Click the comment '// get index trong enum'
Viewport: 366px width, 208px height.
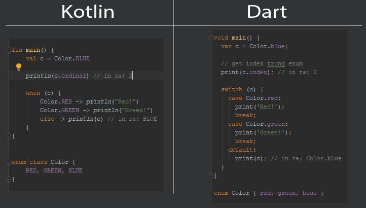(x=262, y=63)
